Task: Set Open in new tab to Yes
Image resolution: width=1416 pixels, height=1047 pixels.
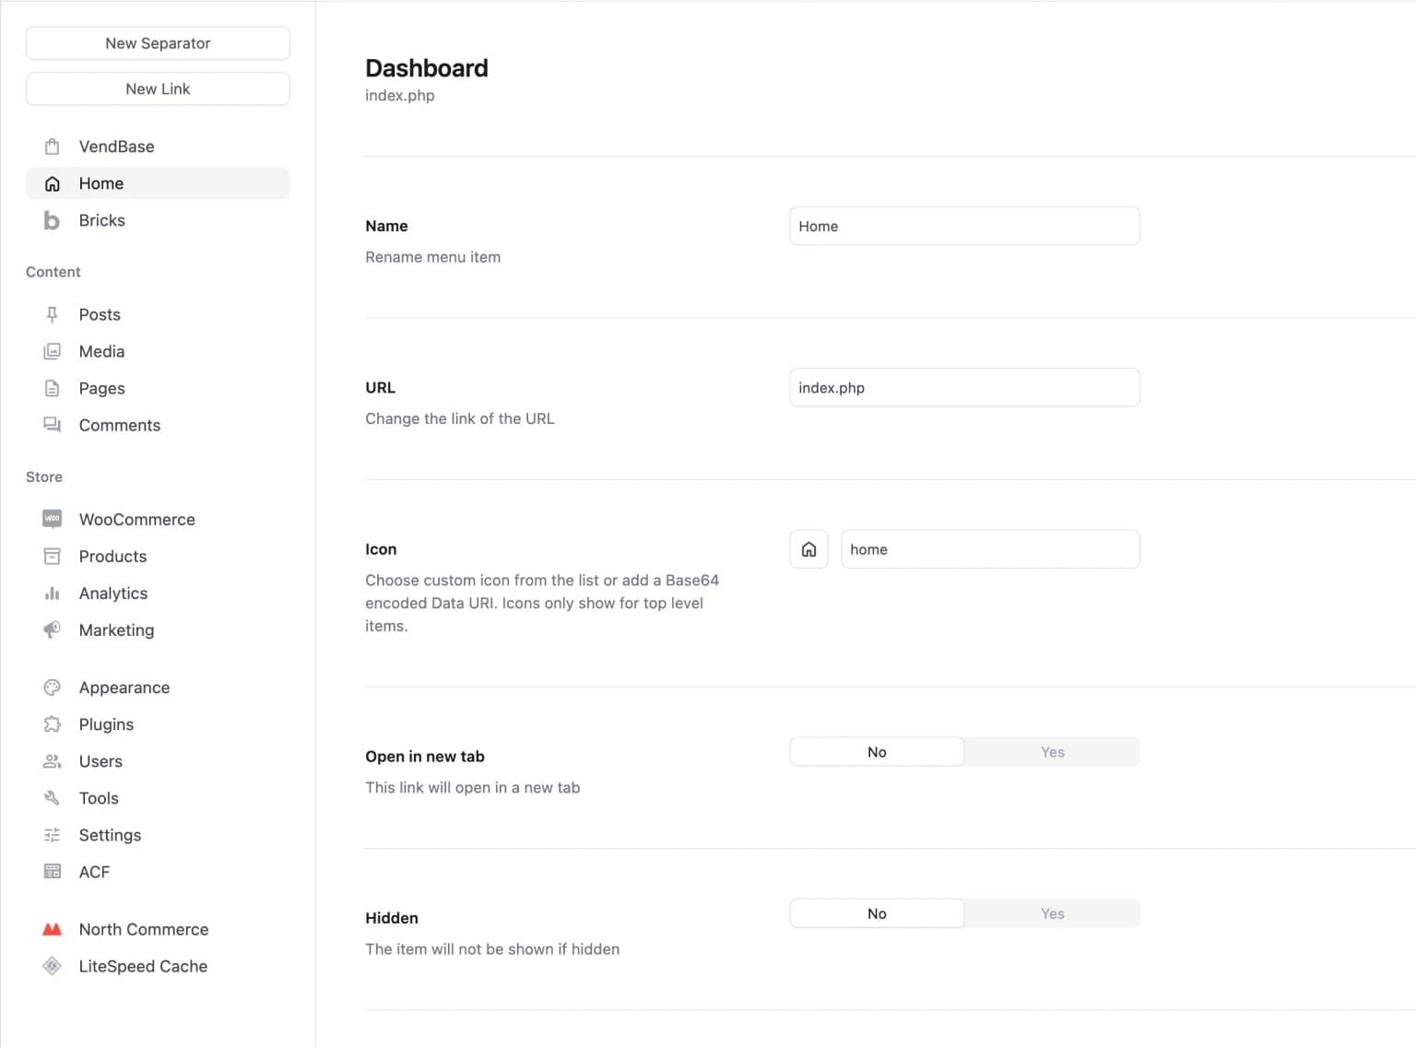Action: click(x=1052, y=751)
